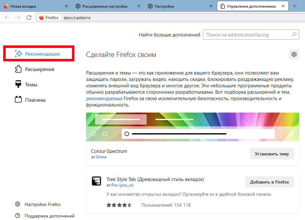Open the gear tools menu for add-ons
Viewport: 305px width, 220px height.
pyautogui.click(x=294, y=54)
